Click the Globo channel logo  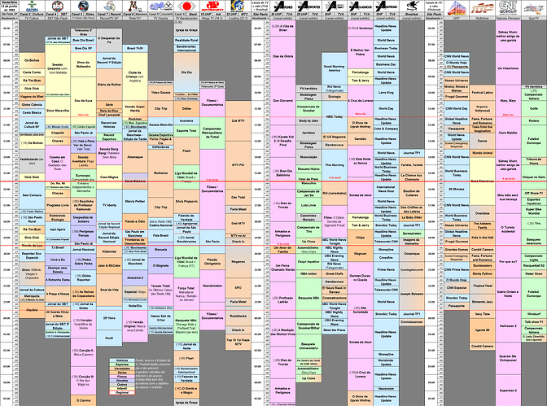(83, 6)
